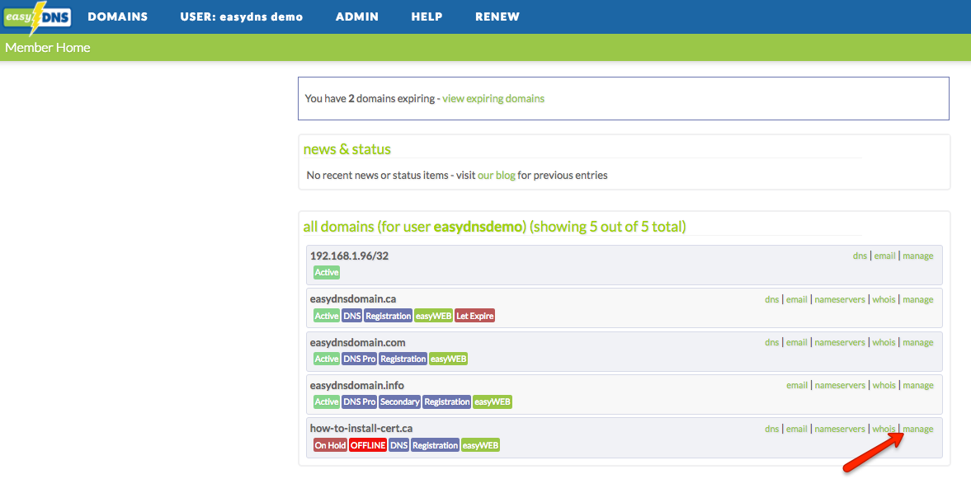Select the easydnsdomain.ca domain name
971x479 pixels.
[x=353, y=299]
